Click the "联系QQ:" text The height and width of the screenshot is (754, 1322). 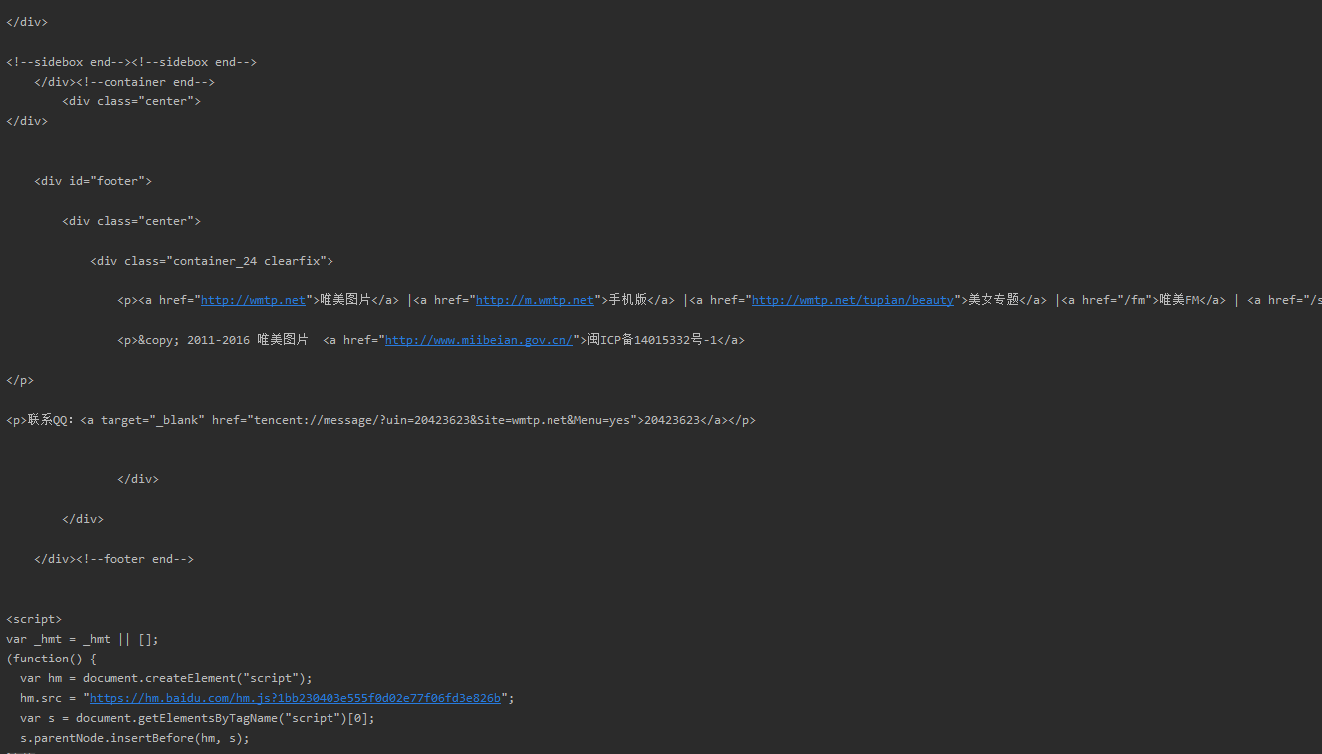pyautogui.click(x=50, y=420)
